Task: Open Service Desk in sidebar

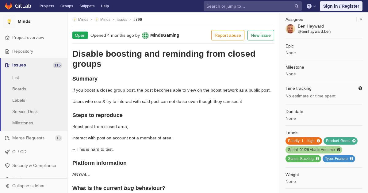Action: pyautogui.click(x=25, y=112)
